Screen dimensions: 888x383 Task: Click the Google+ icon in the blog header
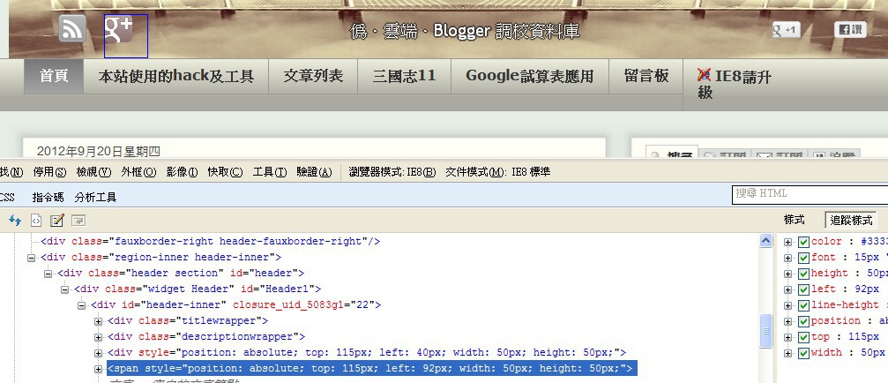point(119,29)
